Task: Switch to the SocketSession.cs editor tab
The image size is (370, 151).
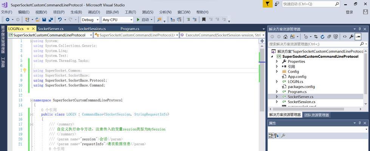Action: click(92, 29)
